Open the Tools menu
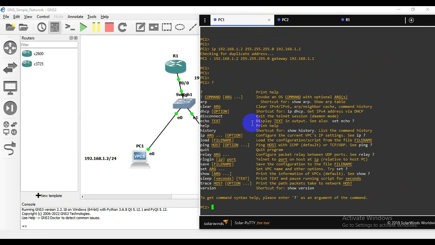Viewport: 435px width, 245px height. click(92, 17)
